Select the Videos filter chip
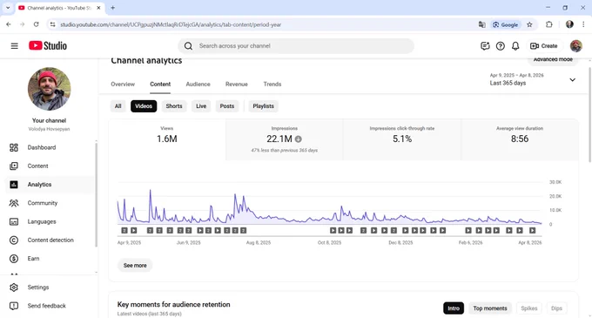Viewport: 592px width, 318px height. click(144, 106)
